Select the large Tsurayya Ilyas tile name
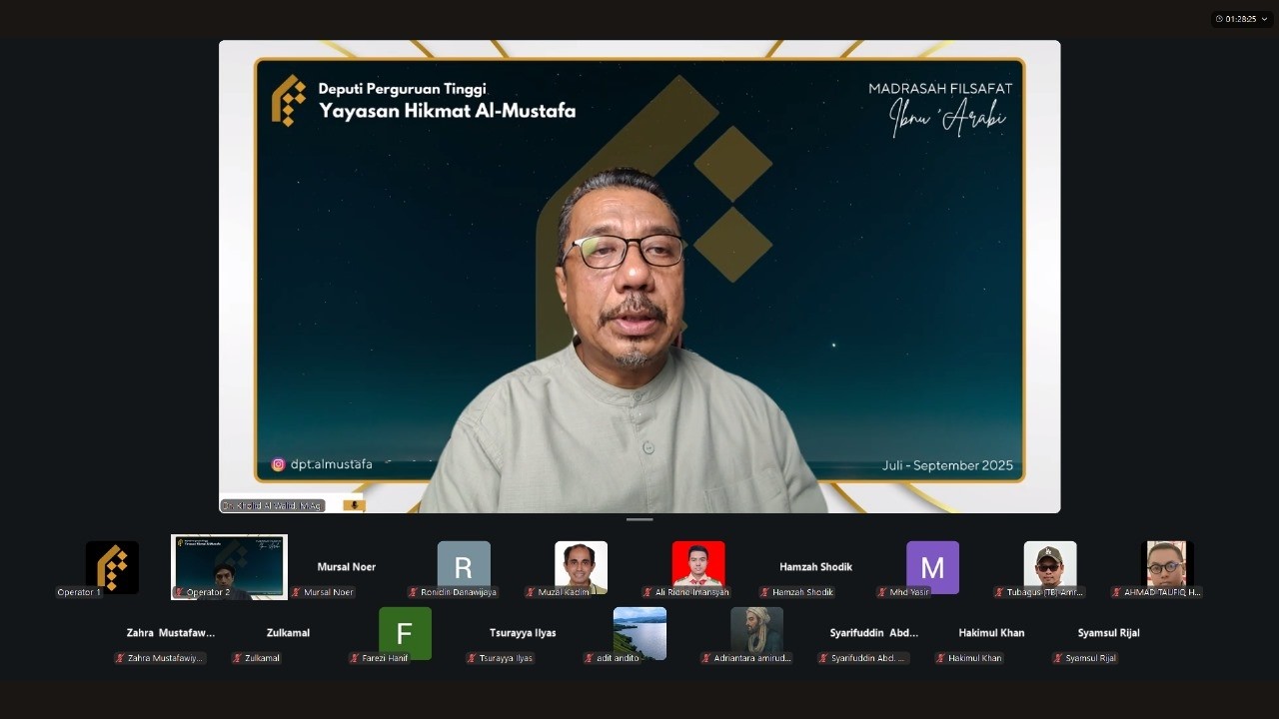 (x=523, y=633)
